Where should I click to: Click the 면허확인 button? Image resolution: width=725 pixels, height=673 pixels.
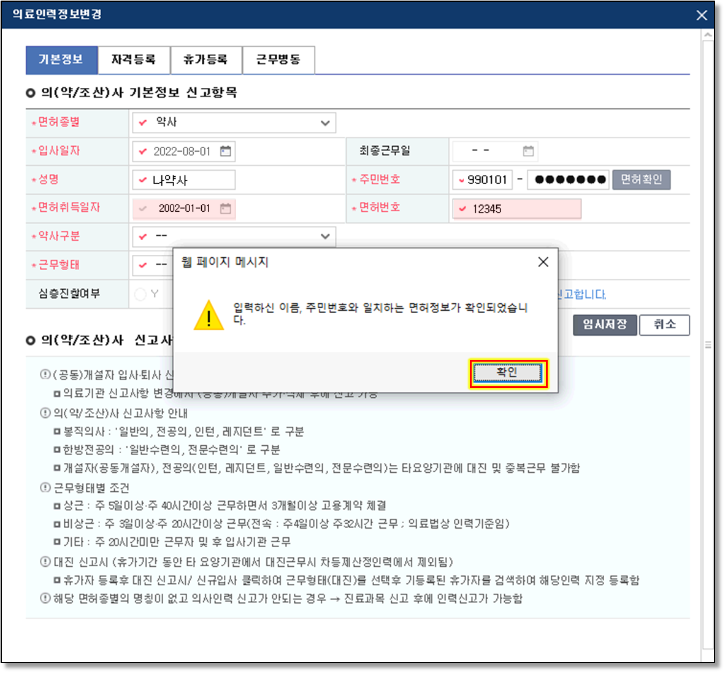[641, 180]
